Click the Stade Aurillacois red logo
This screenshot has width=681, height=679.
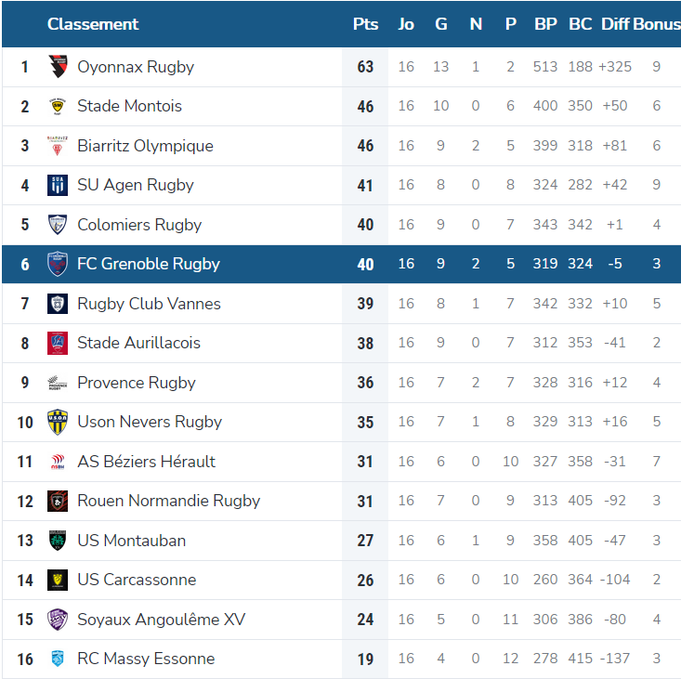[58, 343]
